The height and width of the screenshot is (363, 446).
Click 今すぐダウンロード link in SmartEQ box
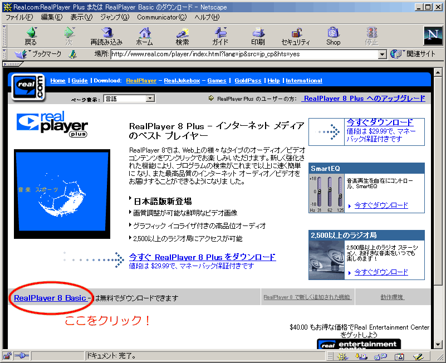(381, 205)
